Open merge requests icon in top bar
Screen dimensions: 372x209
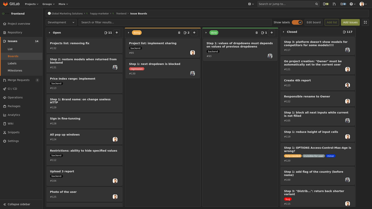(x=334, y=4)
